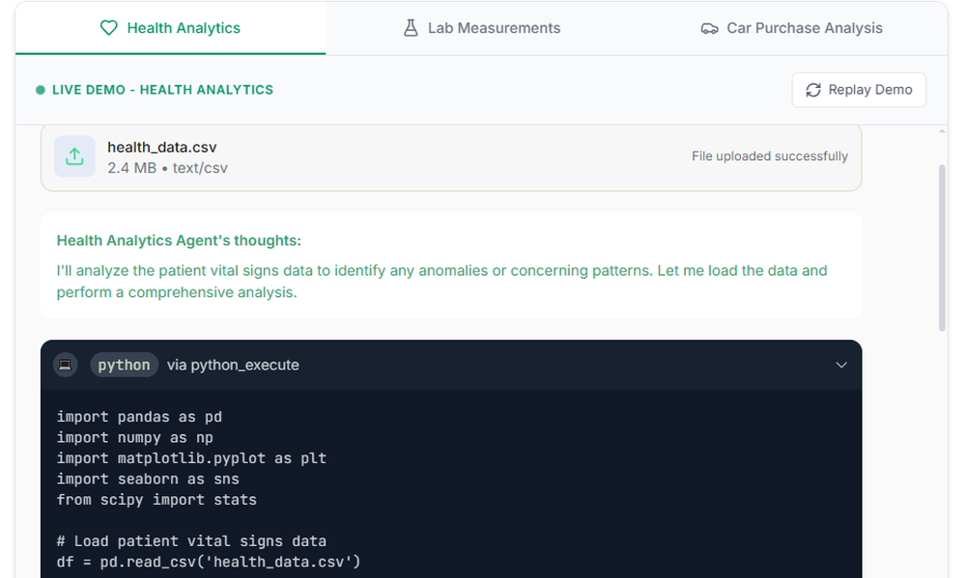Click the 'via python_execute' label

[233, 365]
